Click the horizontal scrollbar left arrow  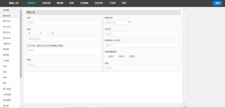coord(24,106)
